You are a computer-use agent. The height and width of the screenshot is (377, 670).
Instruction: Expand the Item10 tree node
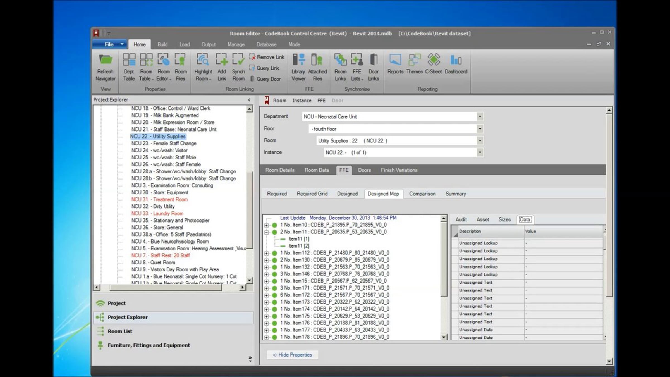click(266, 225)
